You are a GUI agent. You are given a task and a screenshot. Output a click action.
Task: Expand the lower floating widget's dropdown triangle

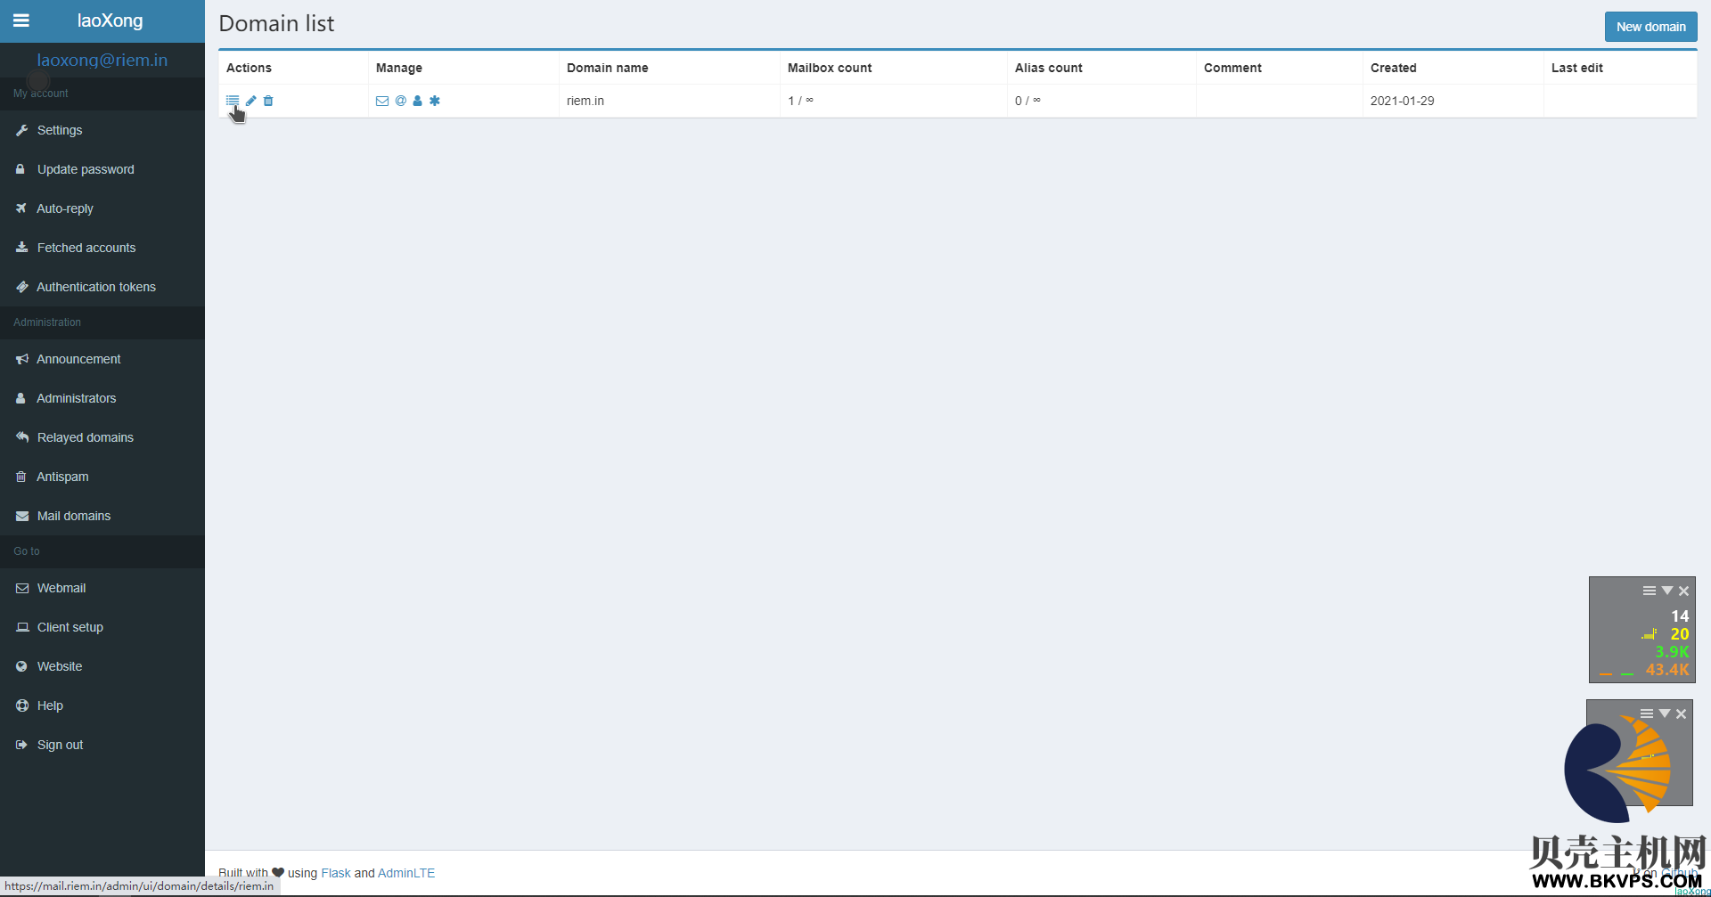1665,714
